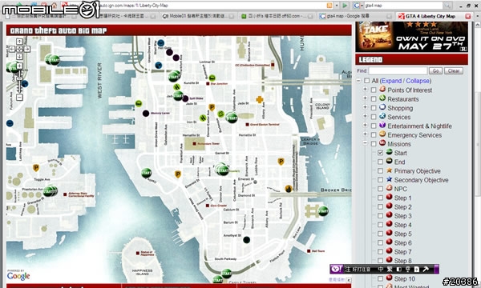Expand the Points Of Interest tree node
Screen dimensions: 481x288
(365, 89)
